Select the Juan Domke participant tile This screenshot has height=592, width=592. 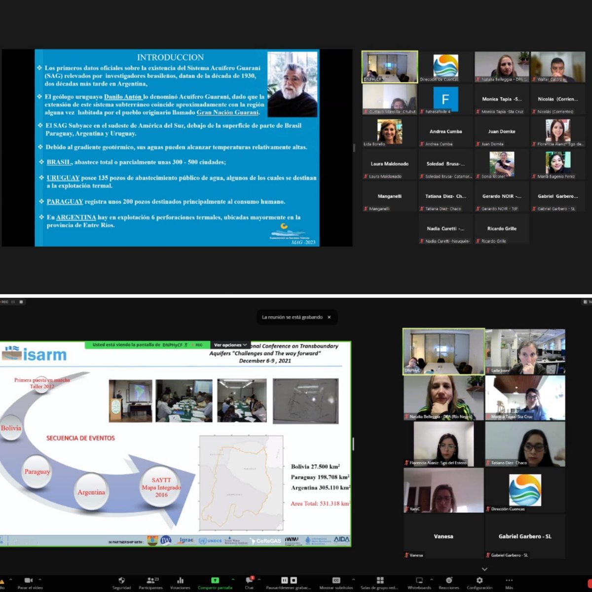(x=502, y=131)
